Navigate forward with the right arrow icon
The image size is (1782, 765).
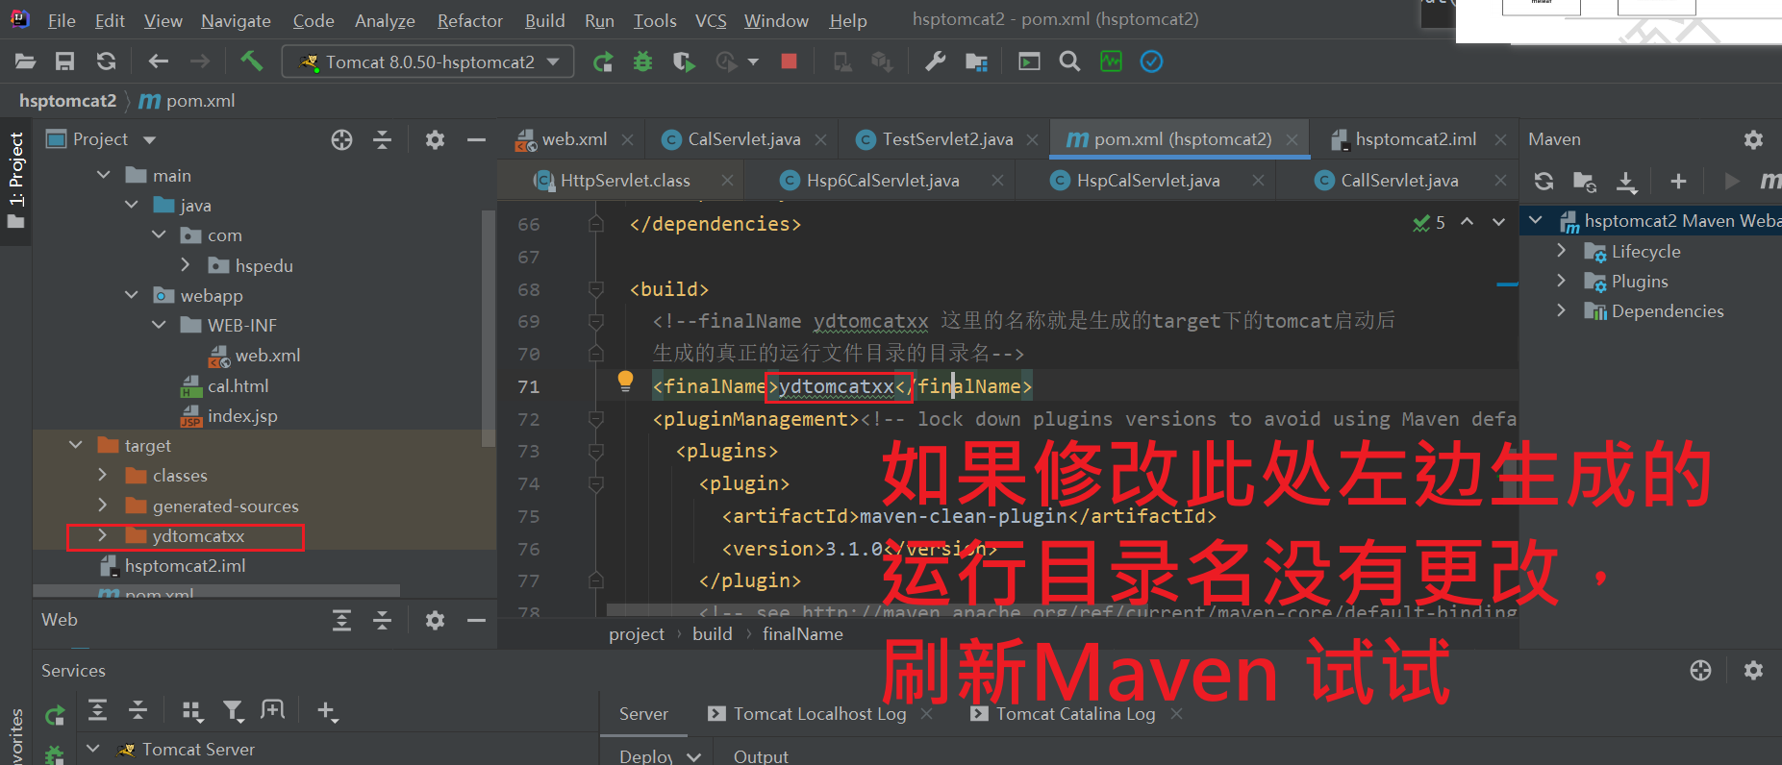pos(199,62)
